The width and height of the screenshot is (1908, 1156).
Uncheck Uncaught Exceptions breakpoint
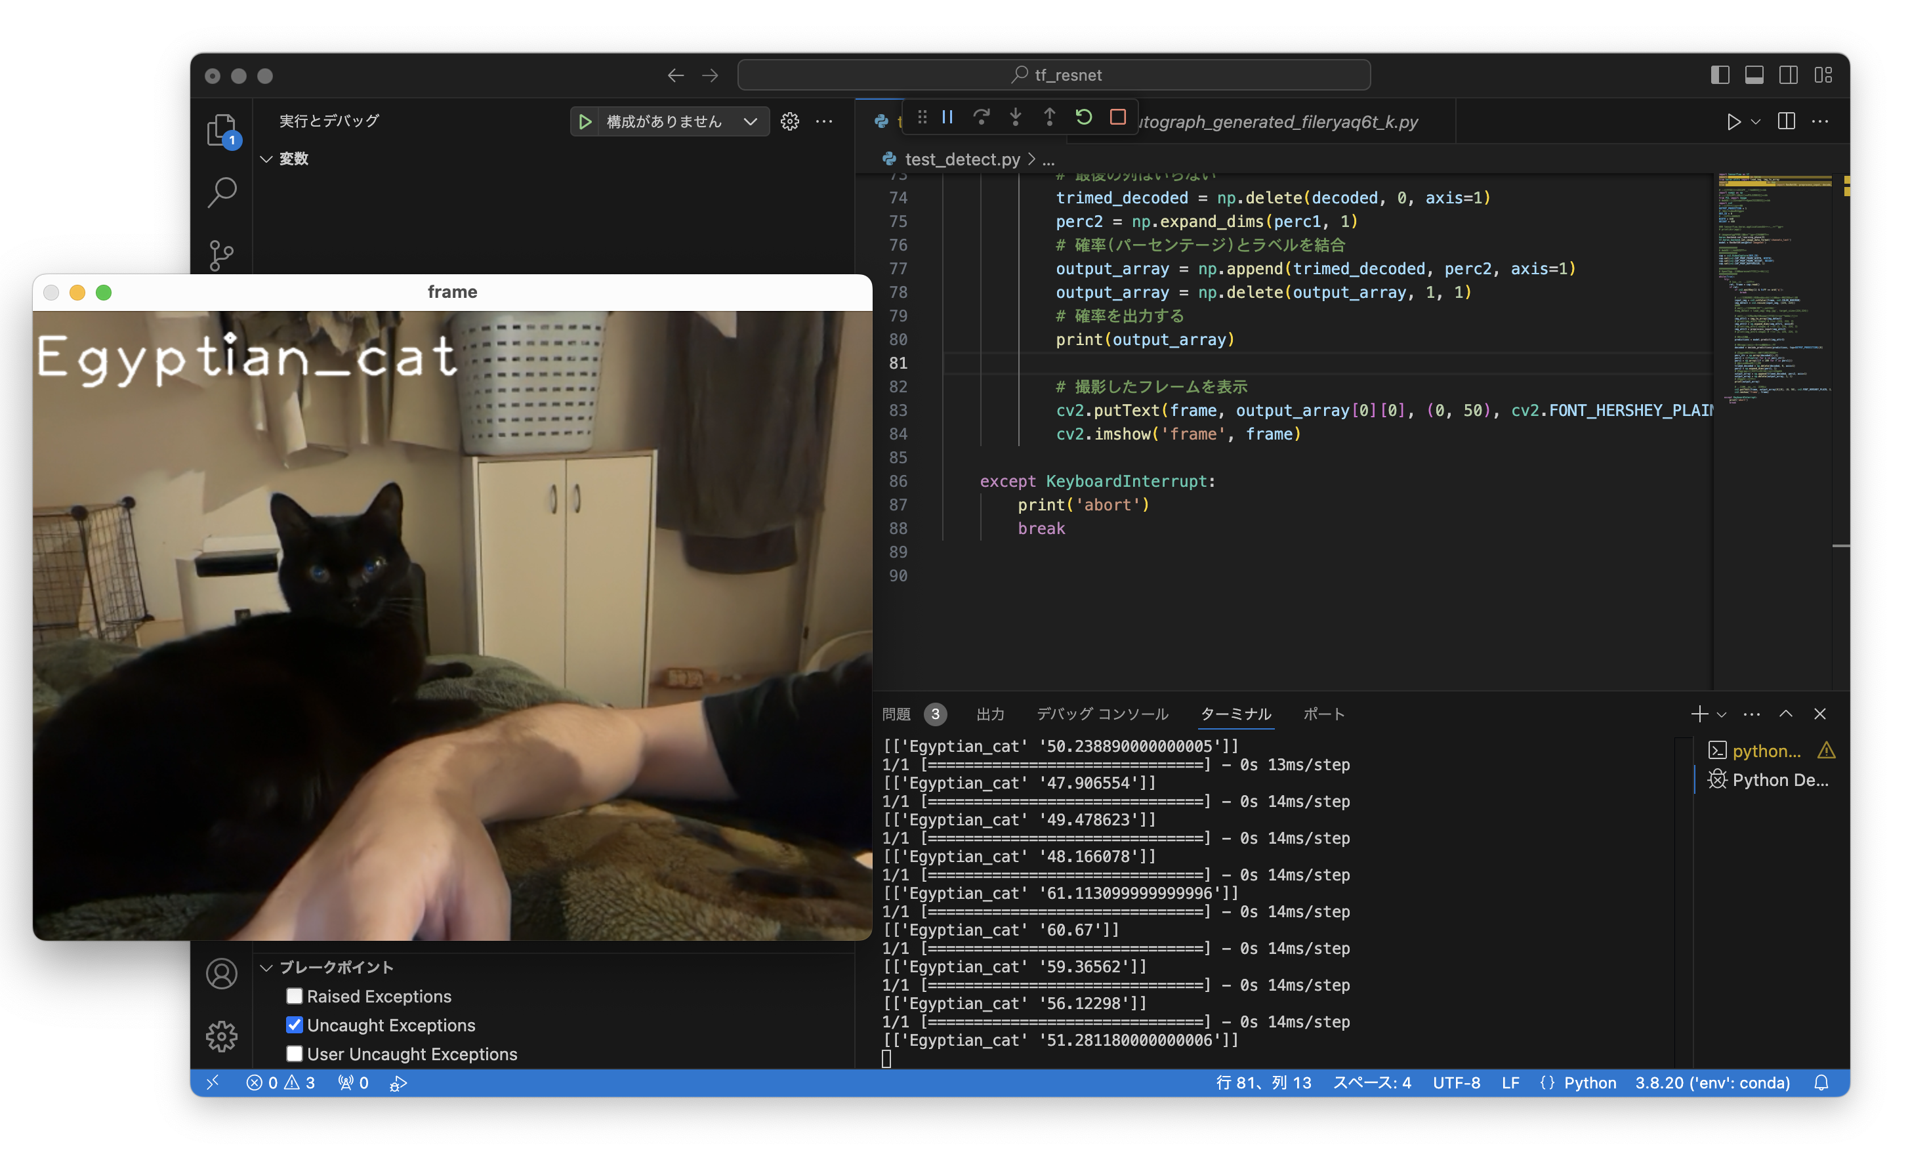(294, 1024)
